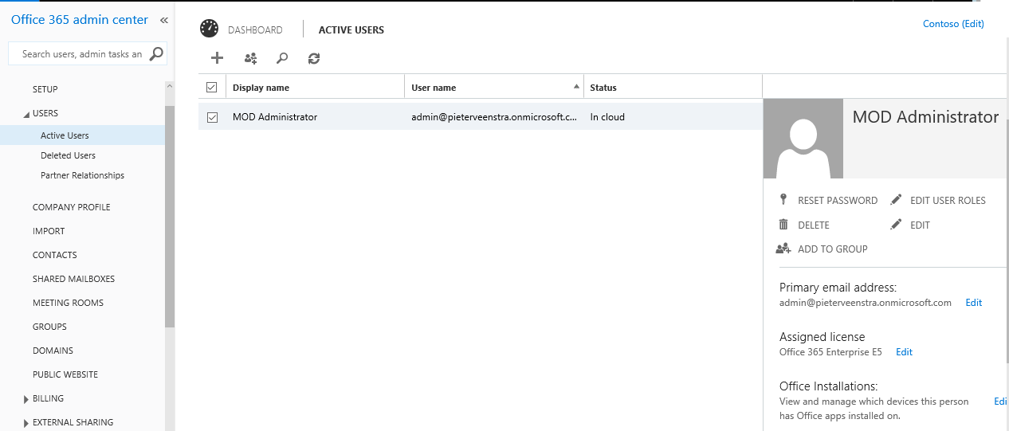
Task: Open Deleted Users
Action: click(x=68, y=155)
